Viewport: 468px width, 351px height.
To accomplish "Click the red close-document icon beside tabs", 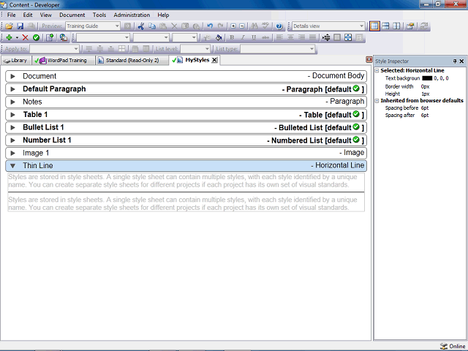I will pos(369,60).
